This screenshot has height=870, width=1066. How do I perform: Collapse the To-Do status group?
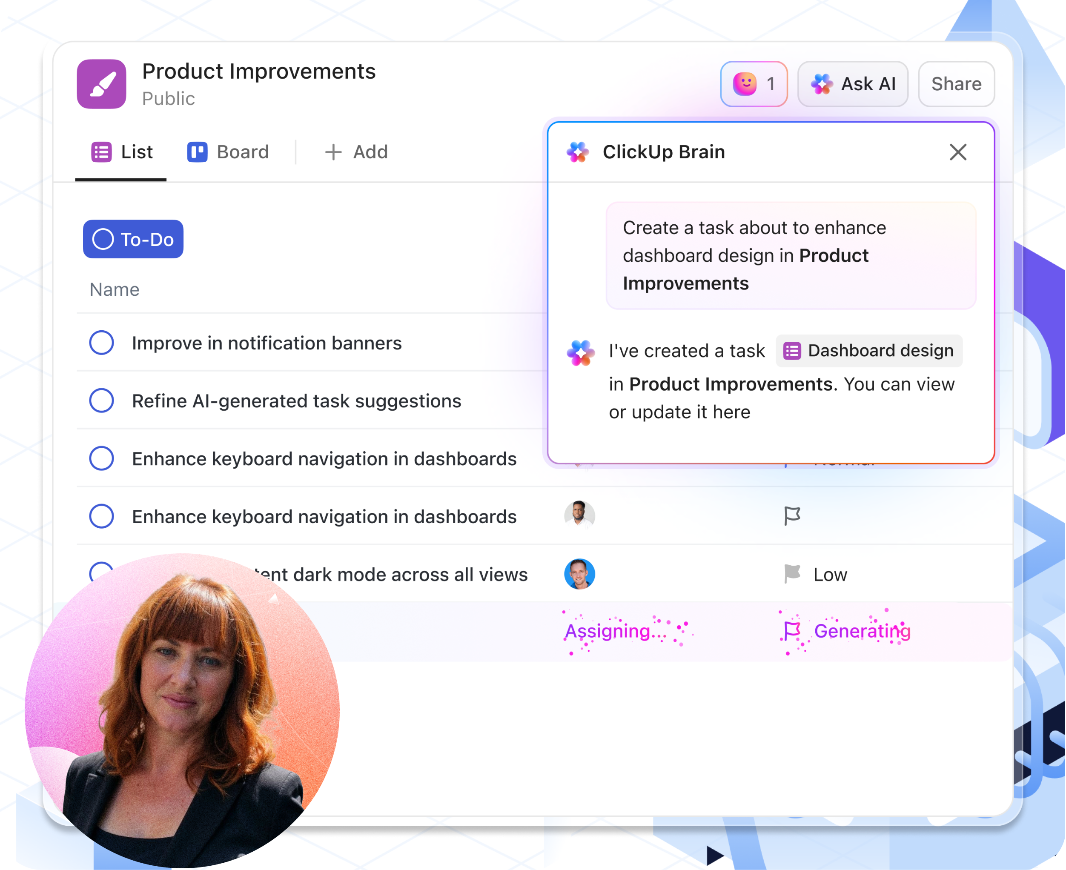(133, 239)
